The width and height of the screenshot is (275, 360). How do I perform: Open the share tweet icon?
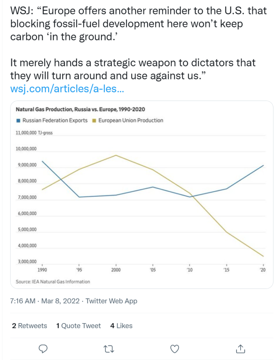(x=240, y=349)
